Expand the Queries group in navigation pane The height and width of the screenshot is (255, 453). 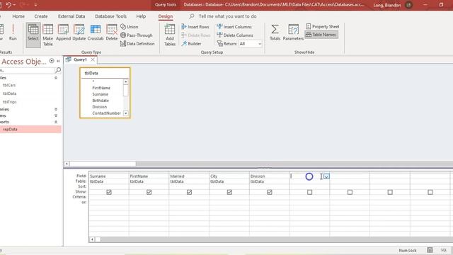pos(56,109)
